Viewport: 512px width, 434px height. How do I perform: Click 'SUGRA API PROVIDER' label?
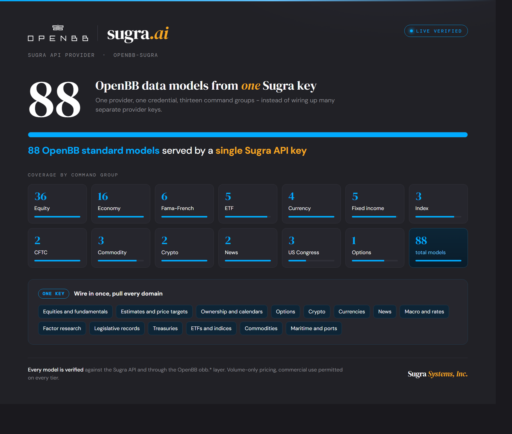(x=61, y=55)
